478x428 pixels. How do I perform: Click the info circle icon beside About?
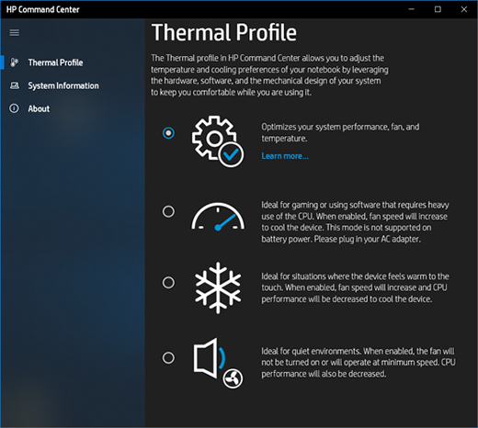tap(14, 108)
